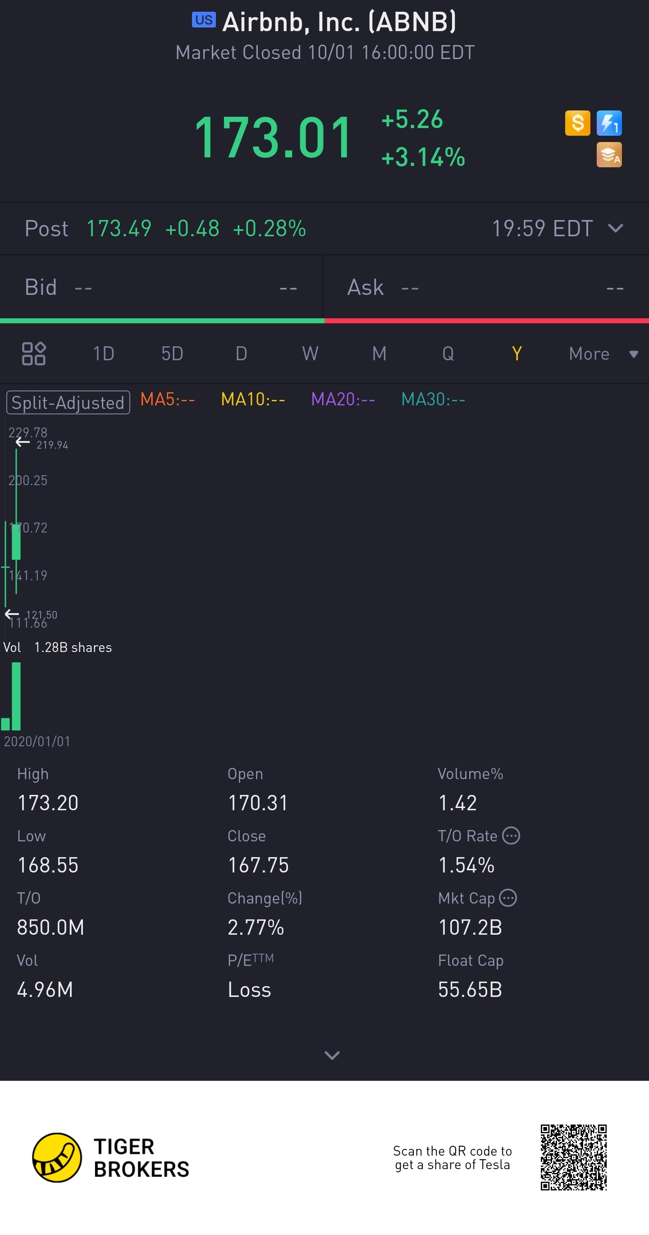The width and height of the screenshot is (649, 1235).
Task: Open T/O Rate info bubble icon
Action: pos(511,836)
